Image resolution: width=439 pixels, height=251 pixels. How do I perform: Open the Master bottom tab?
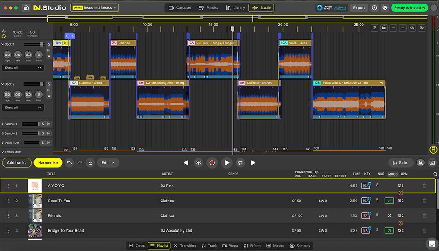click(x=276, y=246)
